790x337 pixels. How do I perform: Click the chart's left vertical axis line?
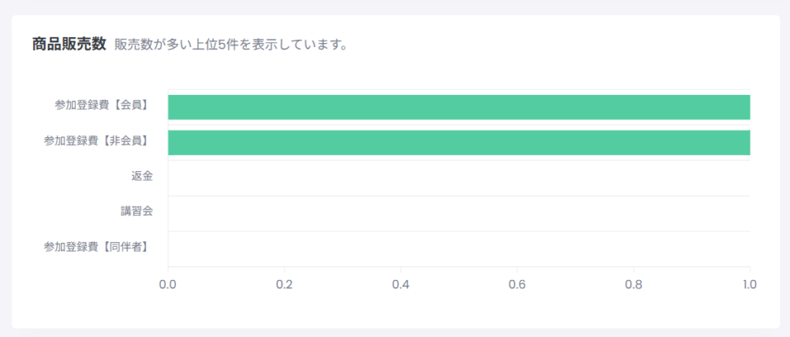167,178
